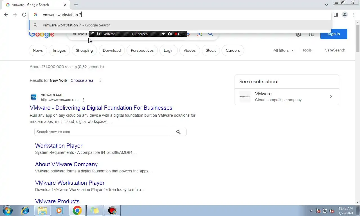Image resolution: width=360 pixels, height=216 pixels.
Task: Click the Sign in button
Action: point(334,34)
